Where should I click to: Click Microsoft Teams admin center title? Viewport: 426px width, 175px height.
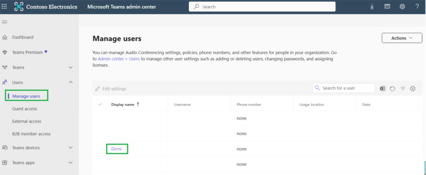[x=122, y=7]
